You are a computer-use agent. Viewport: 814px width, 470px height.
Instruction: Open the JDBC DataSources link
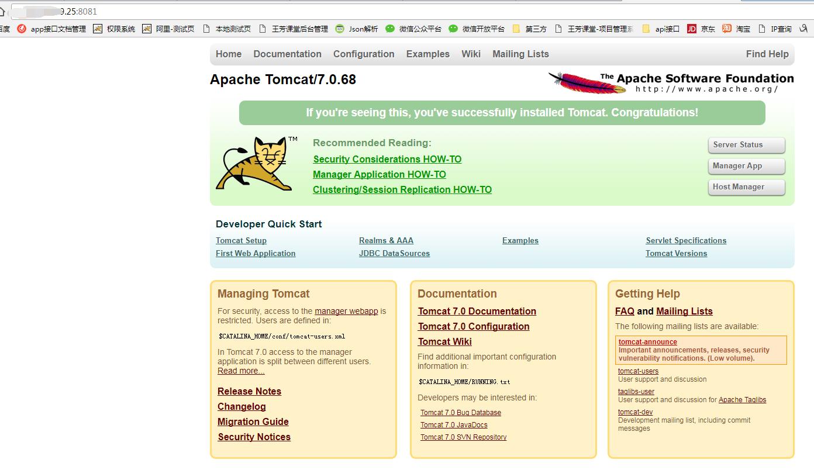pyautogui.click(x=394, y=253)
